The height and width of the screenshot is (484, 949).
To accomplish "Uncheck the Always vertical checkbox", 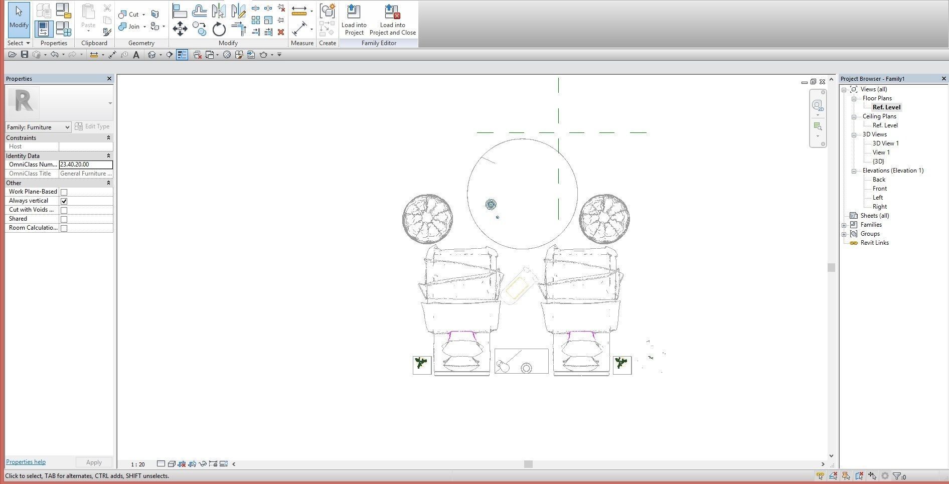I will (64, 201).
